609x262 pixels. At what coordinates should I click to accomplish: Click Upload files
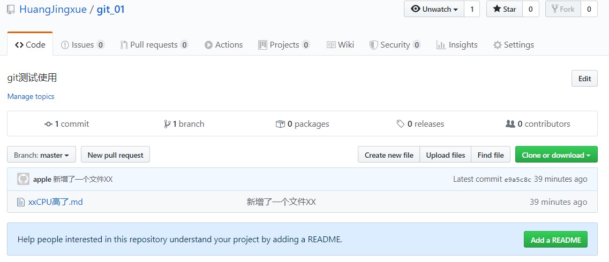pos(446,155)
